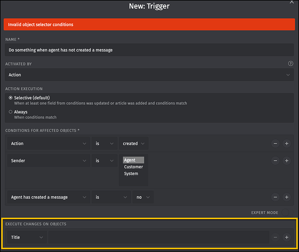Add another change row after Title
This screenshot has height=252, width=299.
pos(286,237)
